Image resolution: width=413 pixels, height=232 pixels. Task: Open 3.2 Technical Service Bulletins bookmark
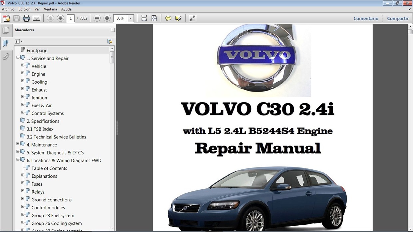click(56, 137)
